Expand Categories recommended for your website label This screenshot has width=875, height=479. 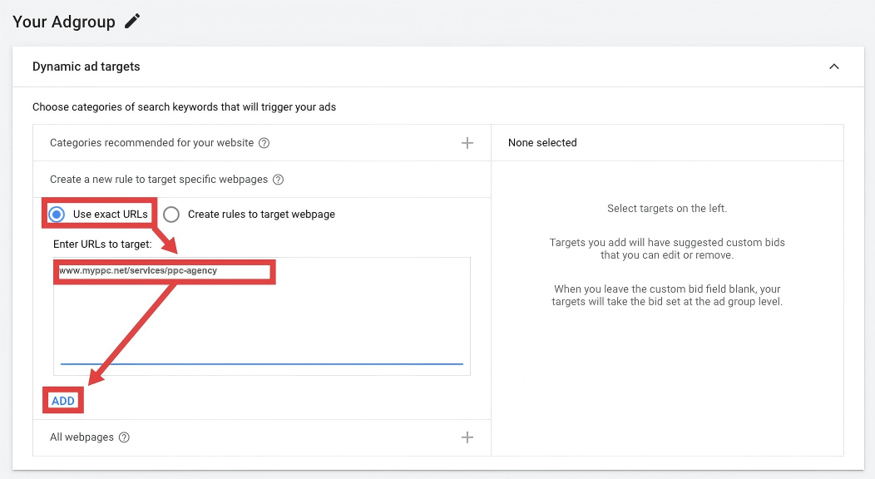tap(151, 143)
